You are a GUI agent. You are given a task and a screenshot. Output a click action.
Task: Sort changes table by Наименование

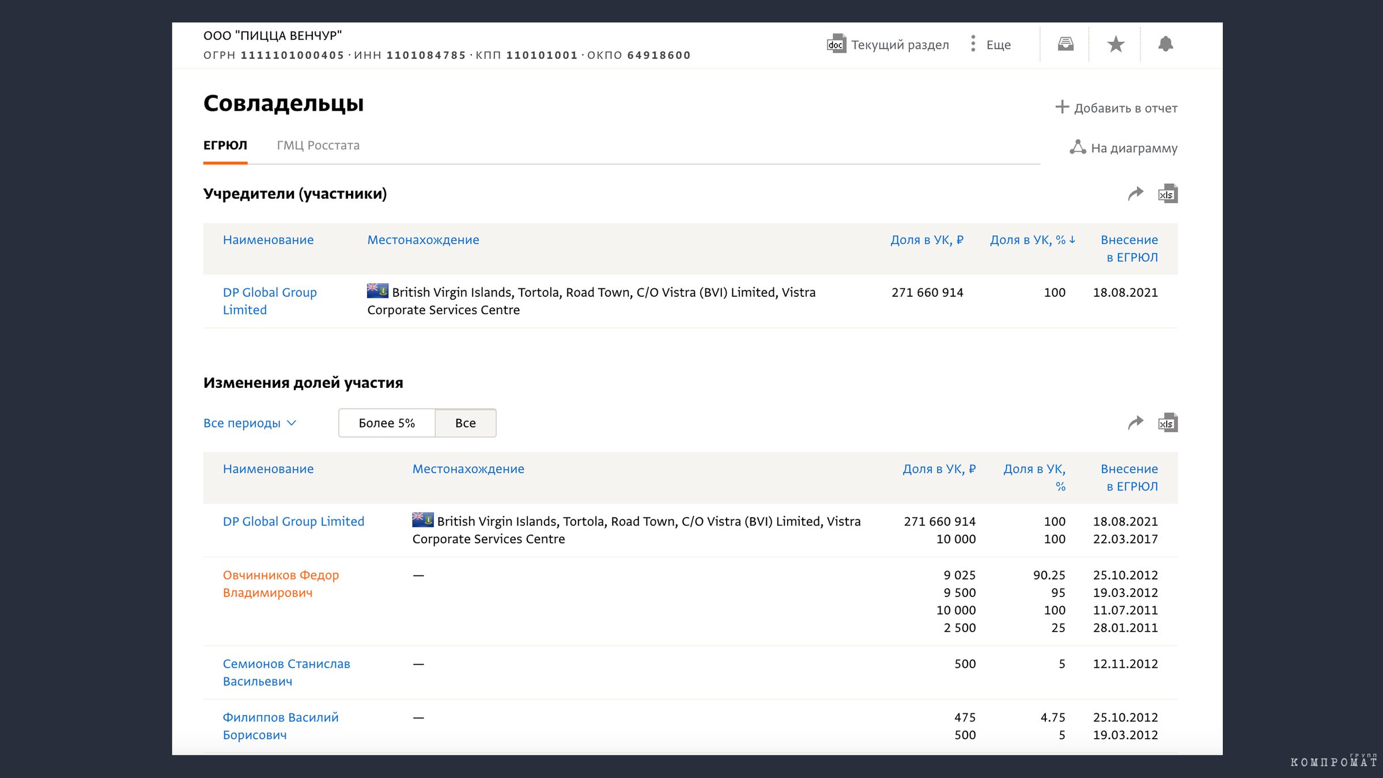click(268, 469)
